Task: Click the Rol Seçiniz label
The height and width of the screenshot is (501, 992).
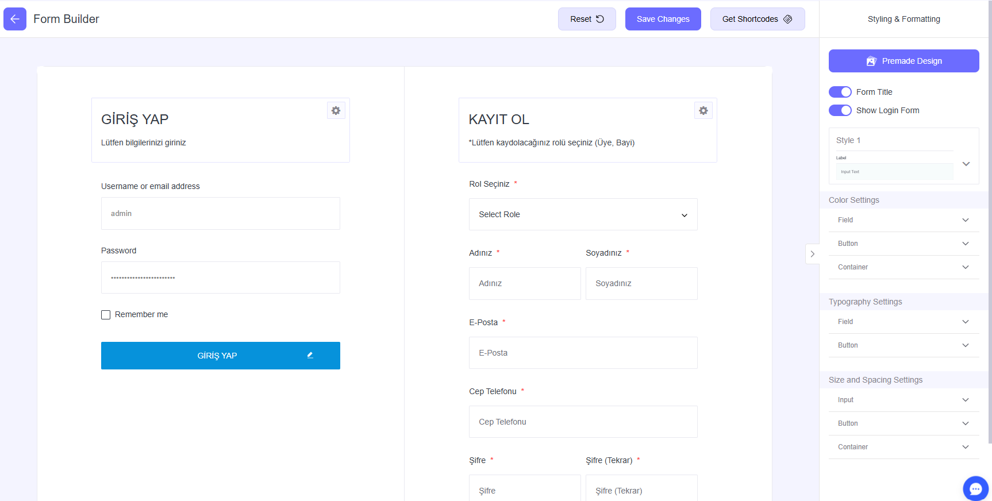Action: (489, 184)
